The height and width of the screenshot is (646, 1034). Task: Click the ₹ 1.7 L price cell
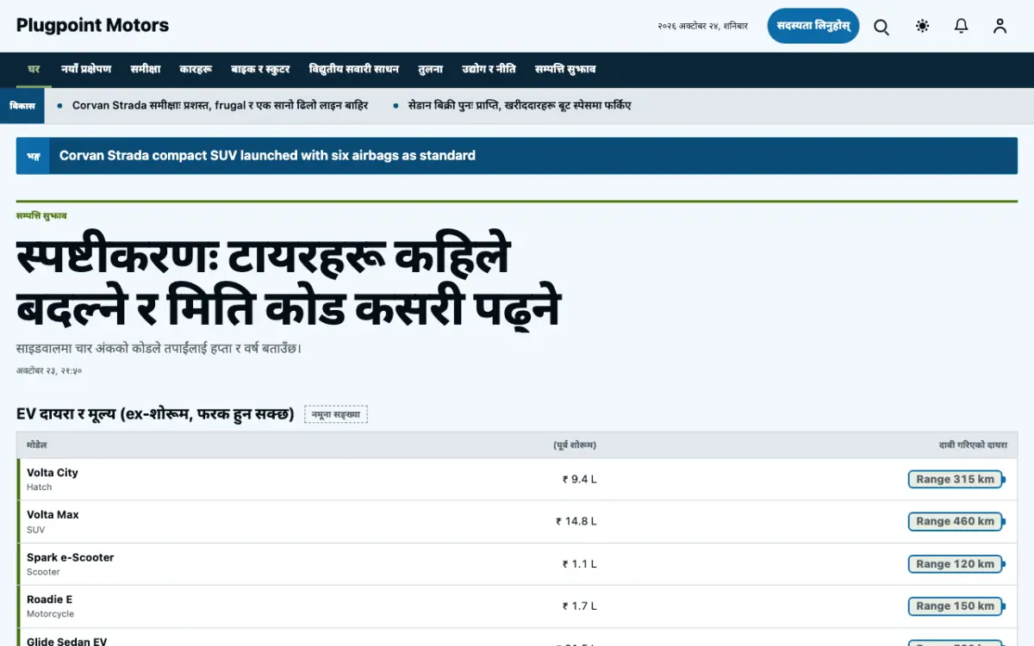580,606
